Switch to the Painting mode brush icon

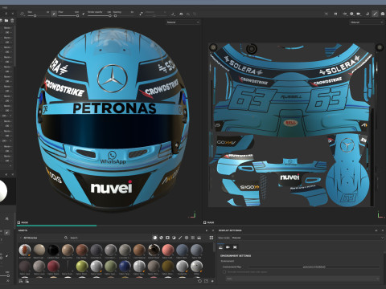tap(375, 14)
